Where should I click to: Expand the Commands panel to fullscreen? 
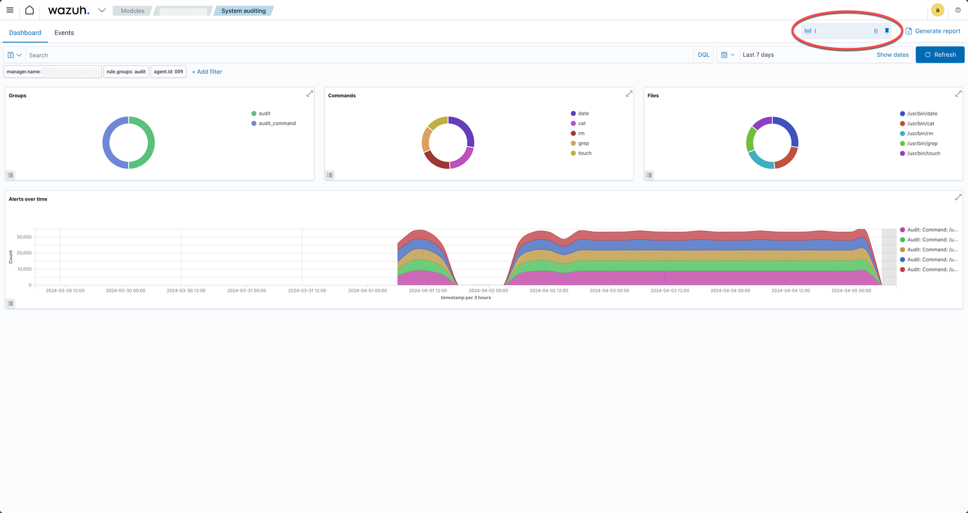629,94
